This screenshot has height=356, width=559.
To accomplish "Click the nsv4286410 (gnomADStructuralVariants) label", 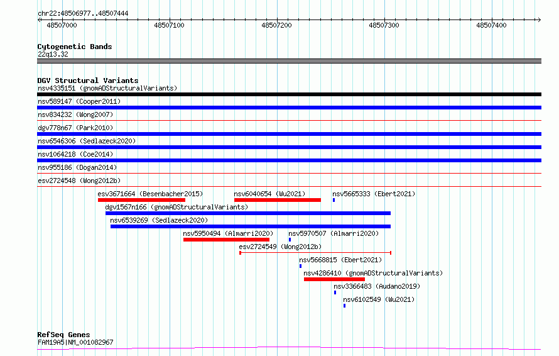I will pyautogui.click(x=373, y=273).
